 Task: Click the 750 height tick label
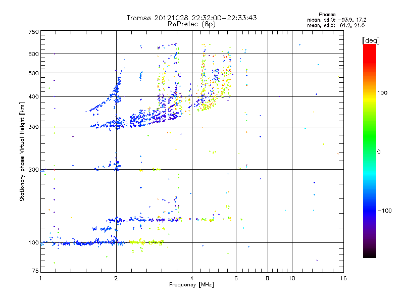[34, 32]
